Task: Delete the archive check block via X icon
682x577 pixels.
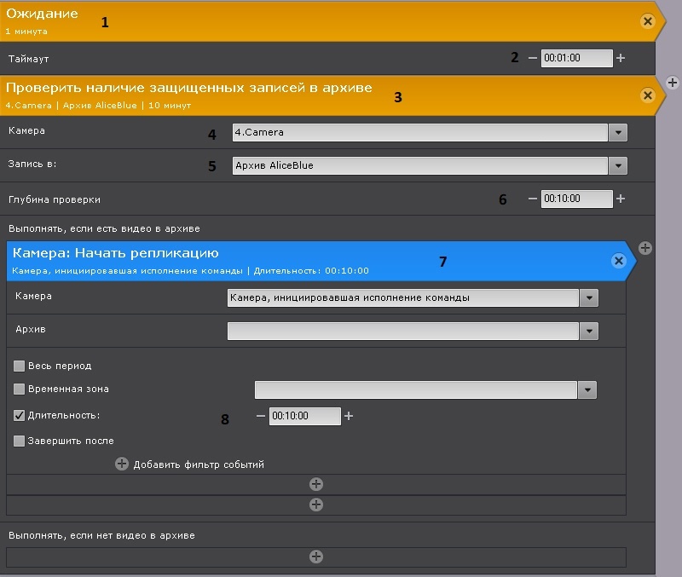Action: click(x=647, y=95)
